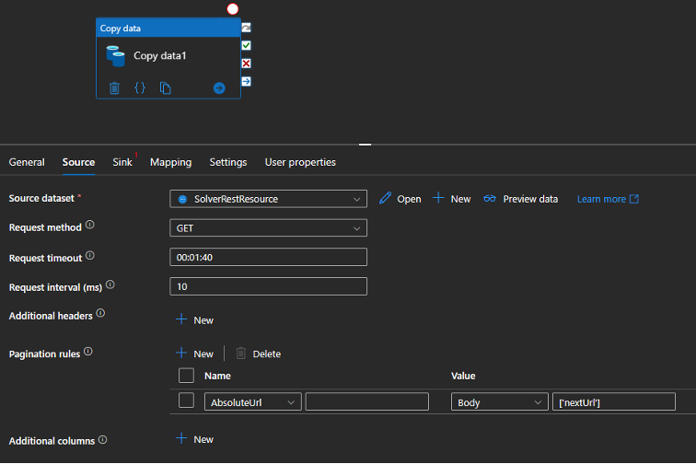Screen dimensions: 696x464
Task: Expand the Request method dropdown
Action: 268,227
